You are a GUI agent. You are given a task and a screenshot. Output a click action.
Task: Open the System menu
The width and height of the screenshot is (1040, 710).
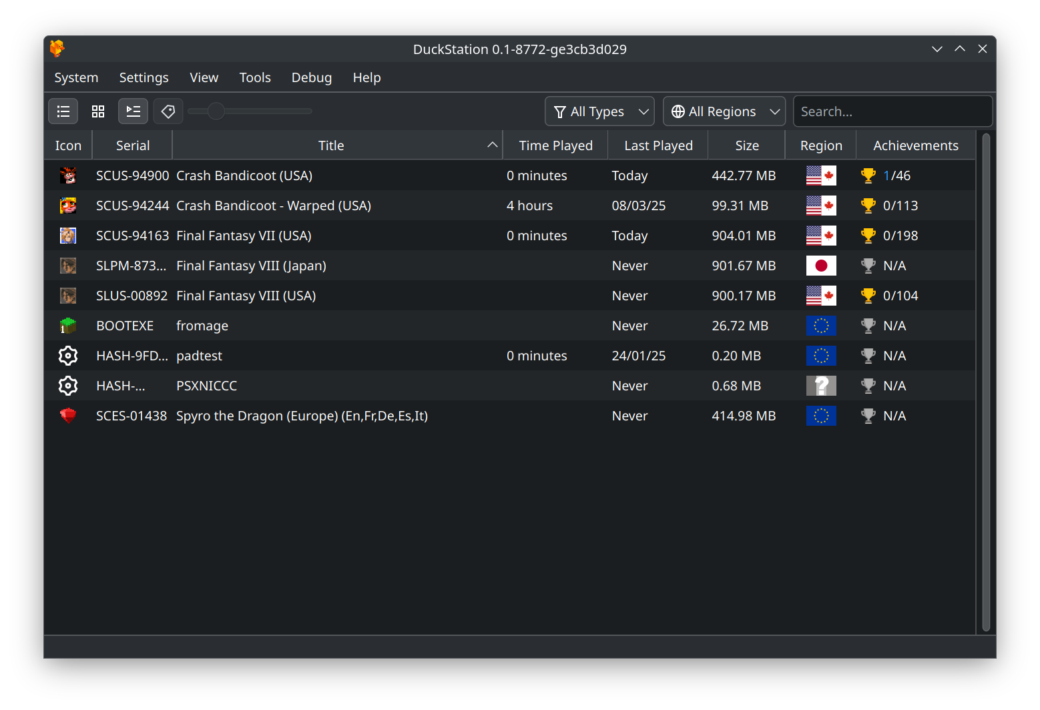coord(76,77)
